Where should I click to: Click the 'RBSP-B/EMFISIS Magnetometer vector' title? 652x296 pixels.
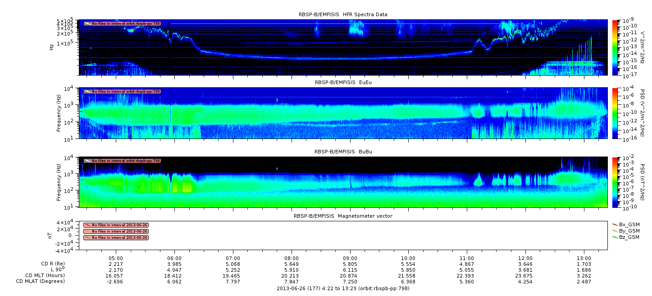[343, 216]
